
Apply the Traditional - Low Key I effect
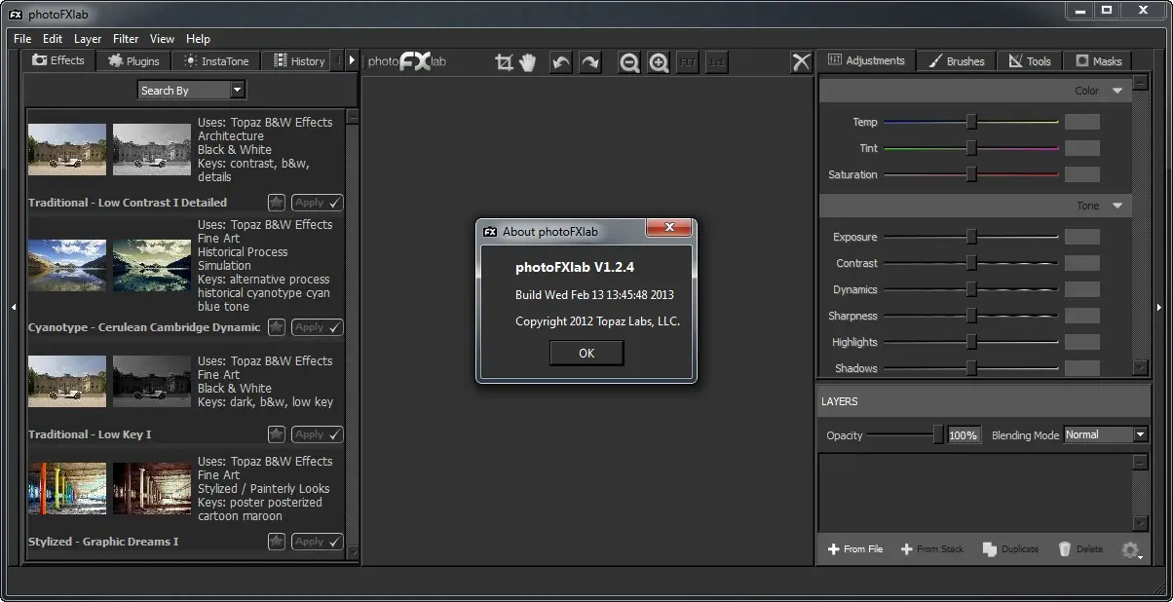point(318,434)
